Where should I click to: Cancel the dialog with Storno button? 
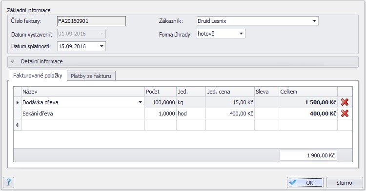[x=345, y=182]
